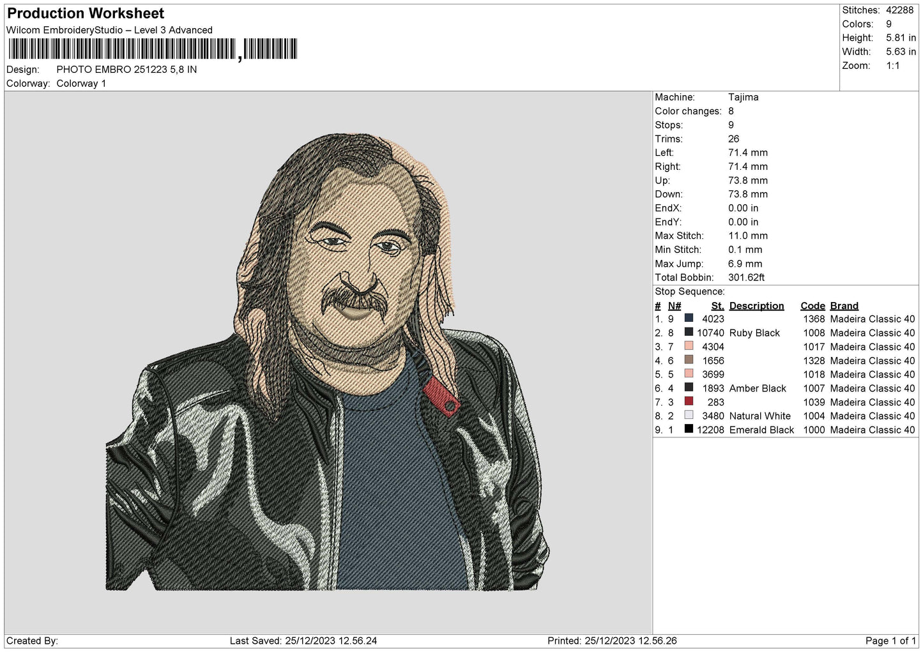Viewport: 923px width, 652px height.
Task: Click thread code 1368
Action: coord(814,319)
